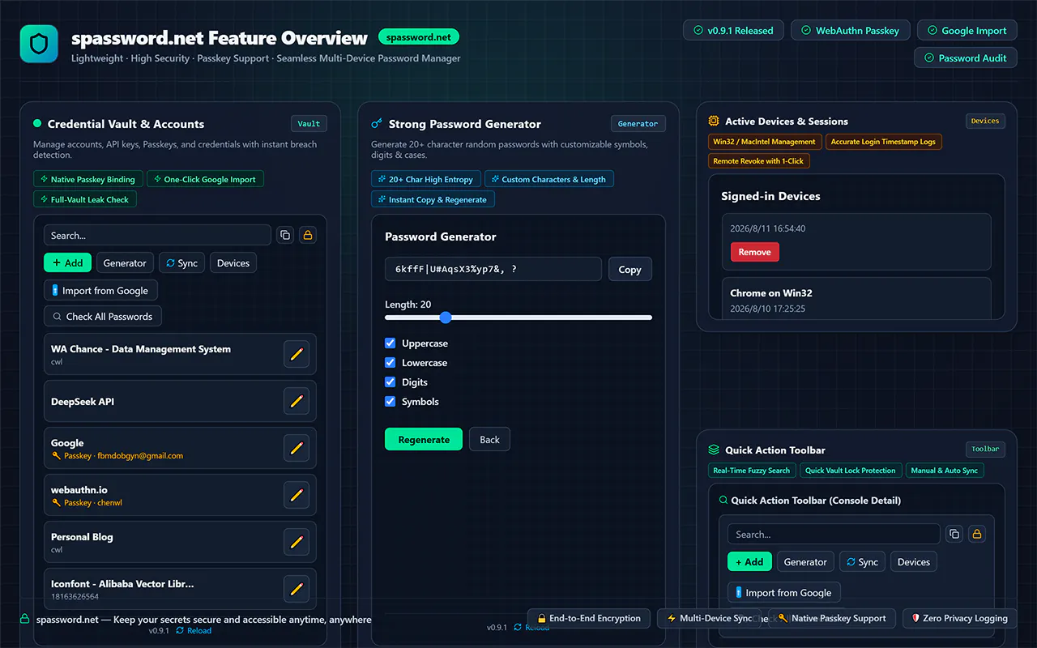Click the Sync button in Credential Vault
This screenshot has width=1037, height=648.
(x=181, y=262)
